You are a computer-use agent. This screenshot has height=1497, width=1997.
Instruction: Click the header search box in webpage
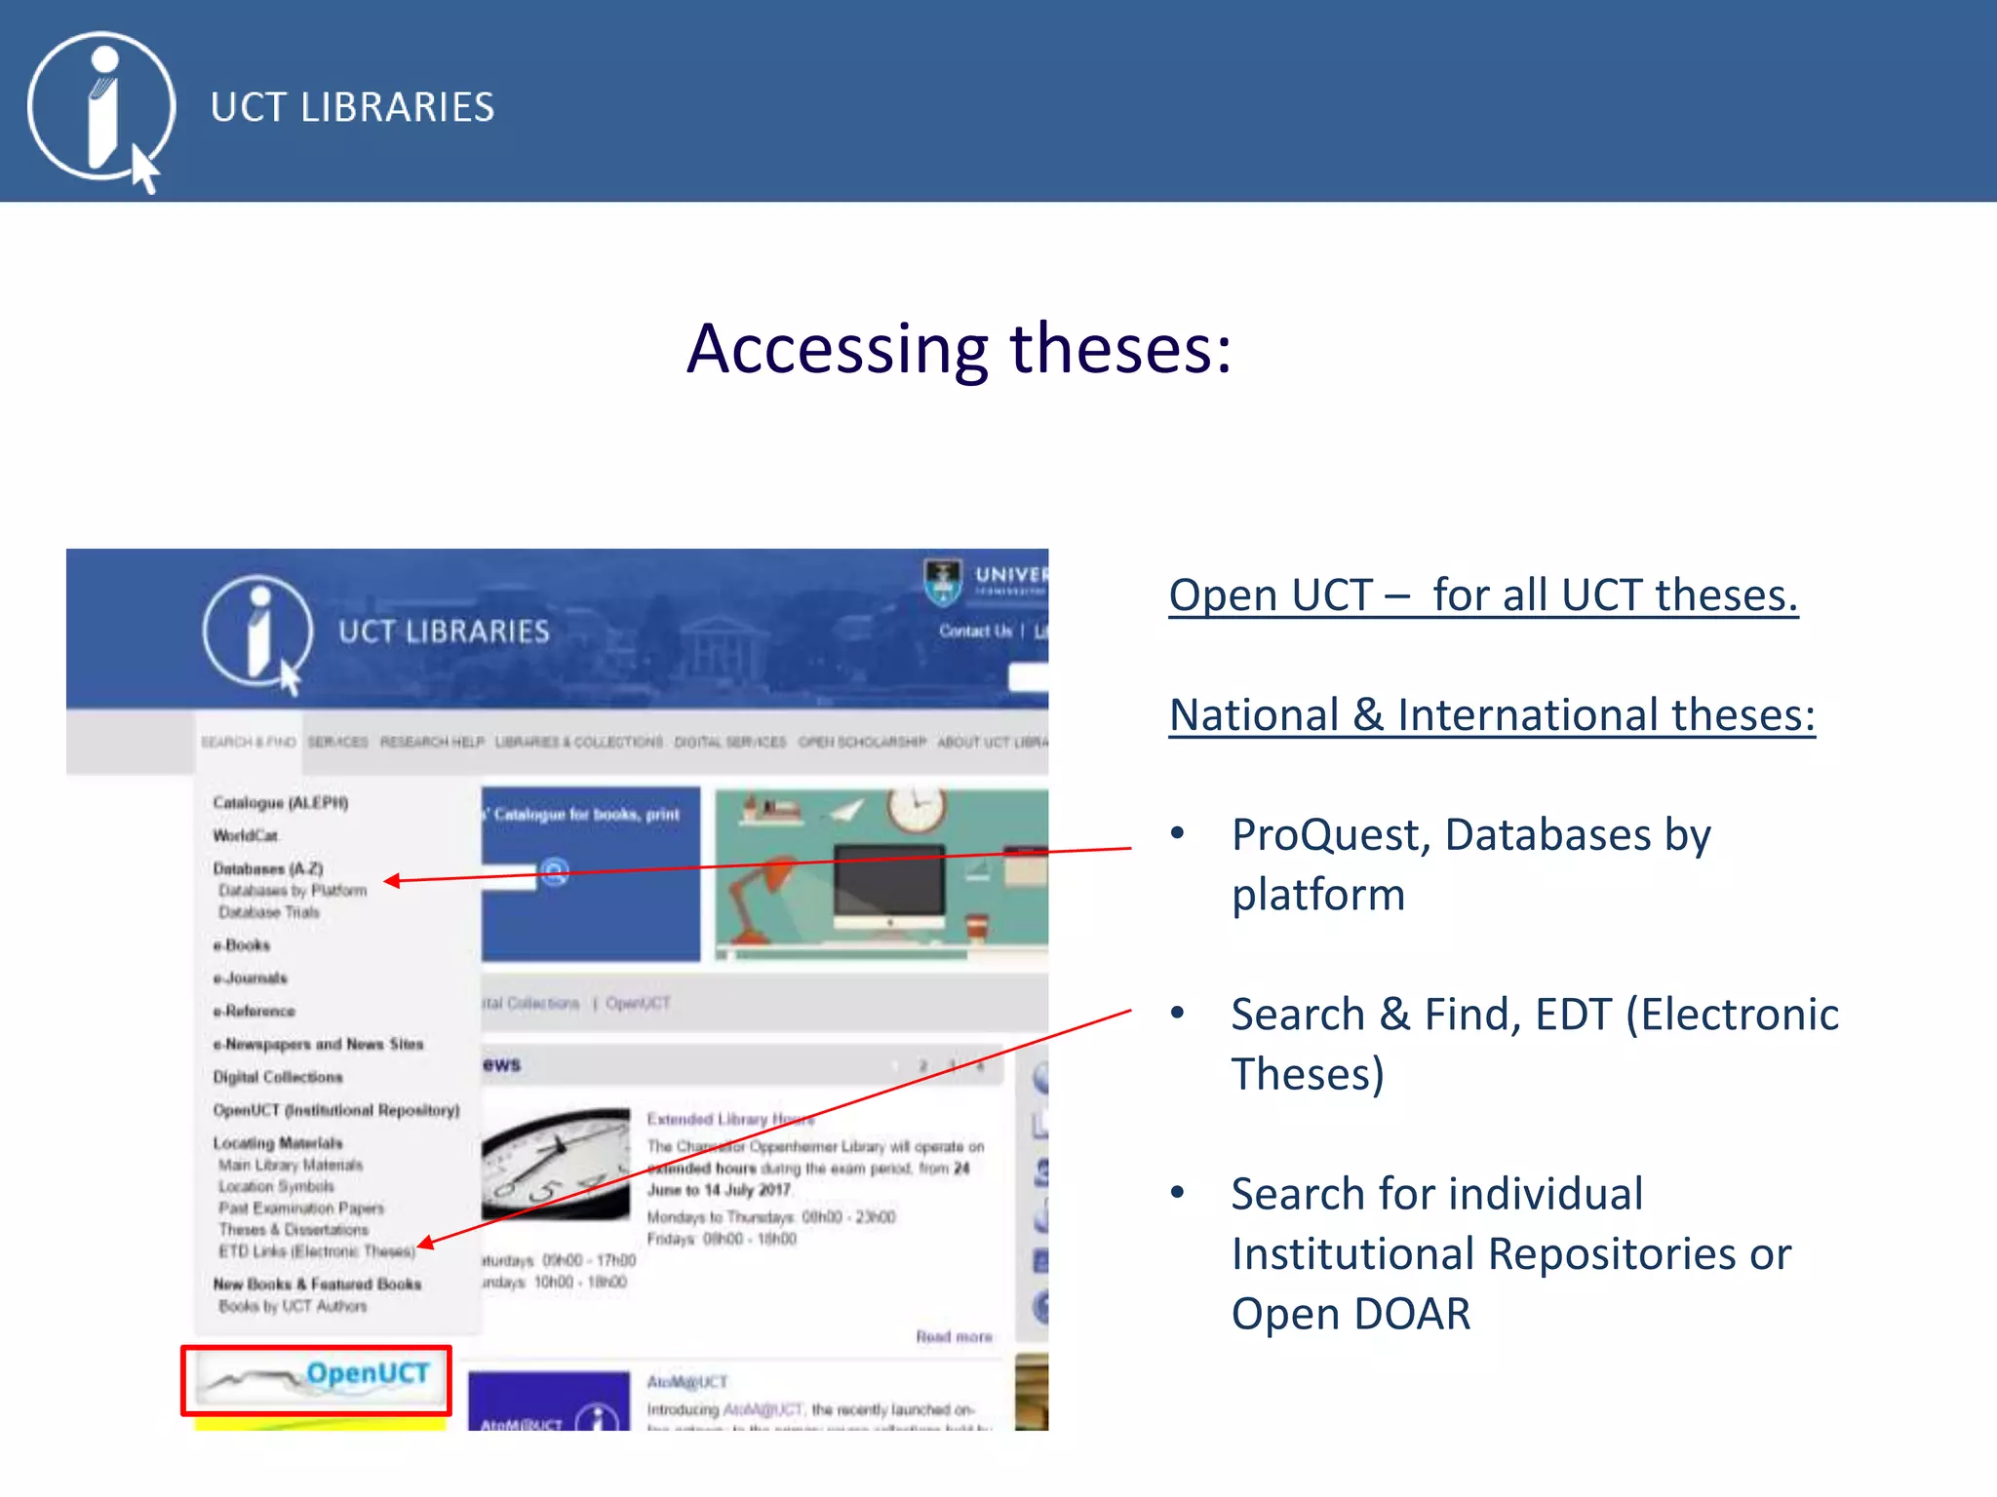click(1028, 677)
